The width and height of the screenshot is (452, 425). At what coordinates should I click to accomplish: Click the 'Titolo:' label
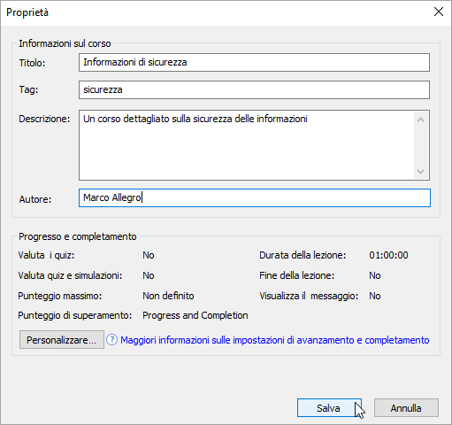coord(32,63)
